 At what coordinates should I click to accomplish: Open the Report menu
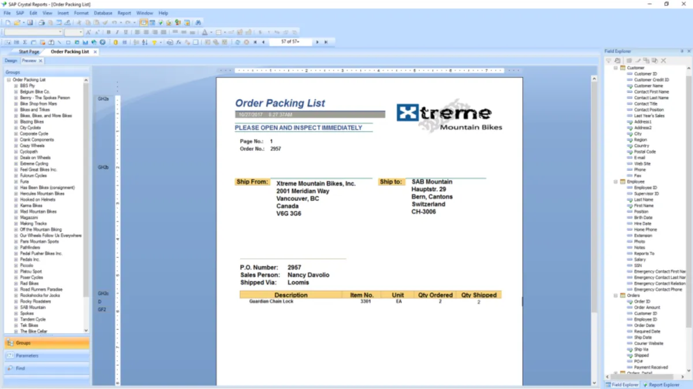click(124, 13)
